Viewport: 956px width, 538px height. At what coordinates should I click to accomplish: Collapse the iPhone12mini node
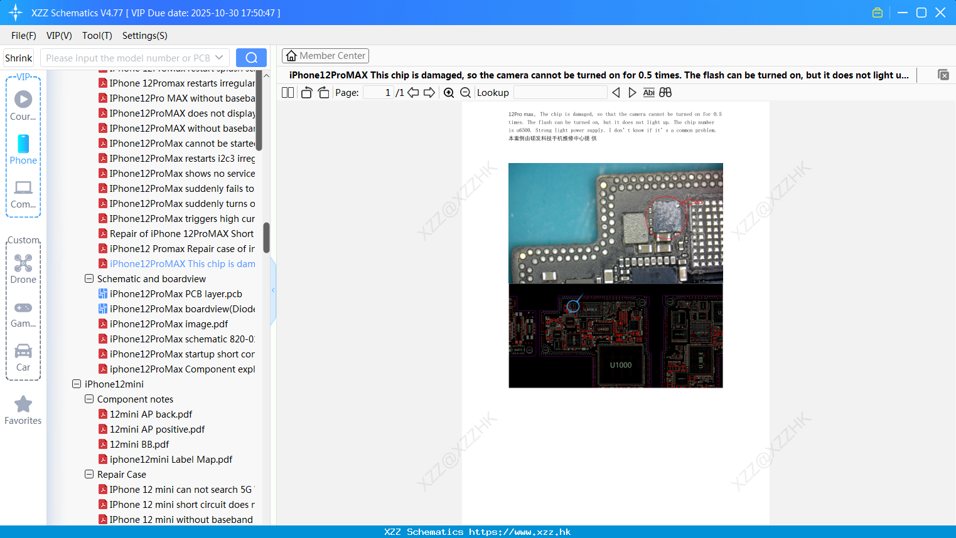click(x=77, y=384)
